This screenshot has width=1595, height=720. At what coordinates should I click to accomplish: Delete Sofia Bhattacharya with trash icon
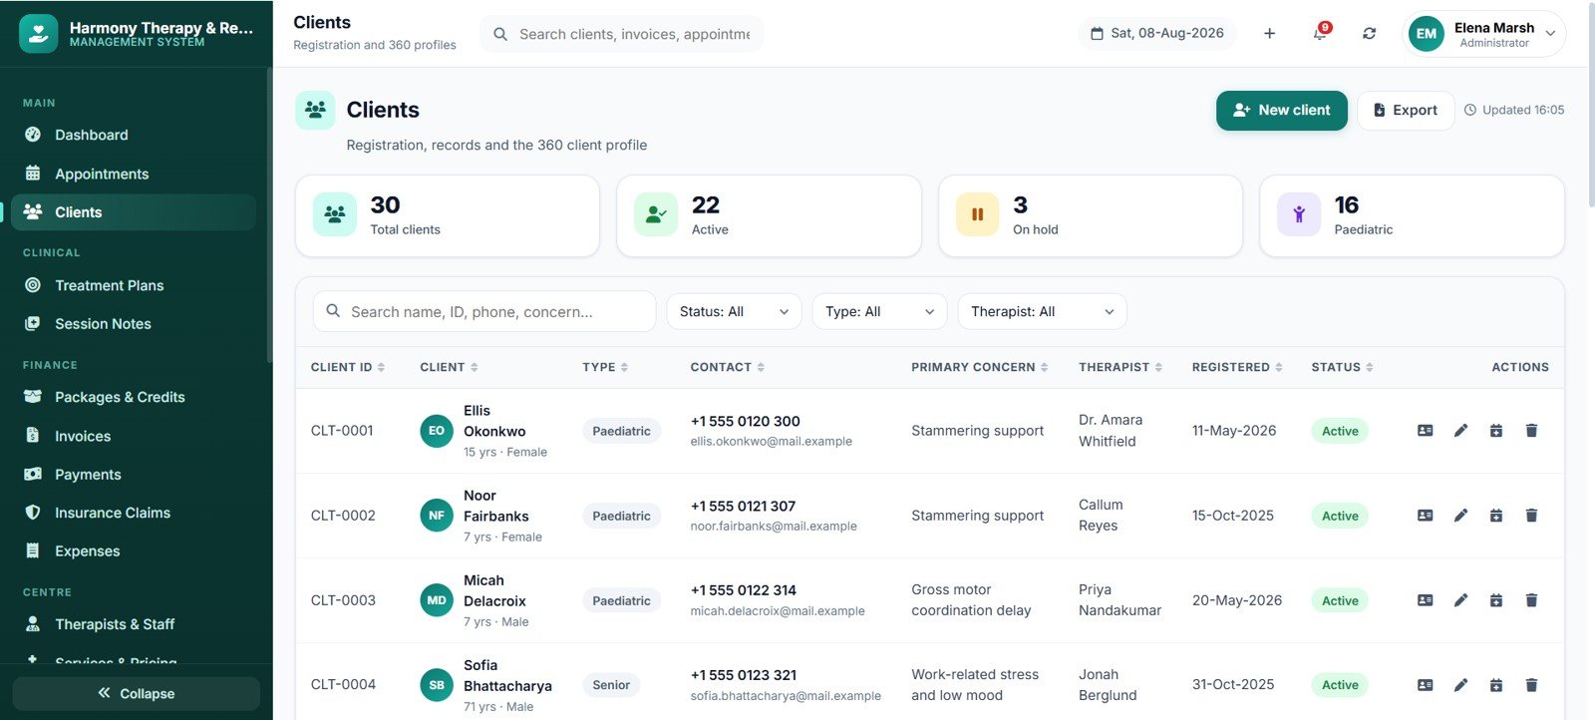click(x=1531, y=685)
